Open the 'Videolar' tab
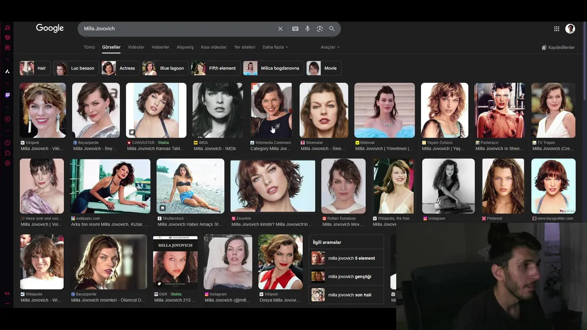587x330 pixels. coord(136,47)
